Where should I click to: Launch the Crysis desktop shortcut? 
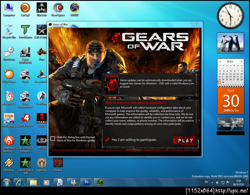click(25, 76)
